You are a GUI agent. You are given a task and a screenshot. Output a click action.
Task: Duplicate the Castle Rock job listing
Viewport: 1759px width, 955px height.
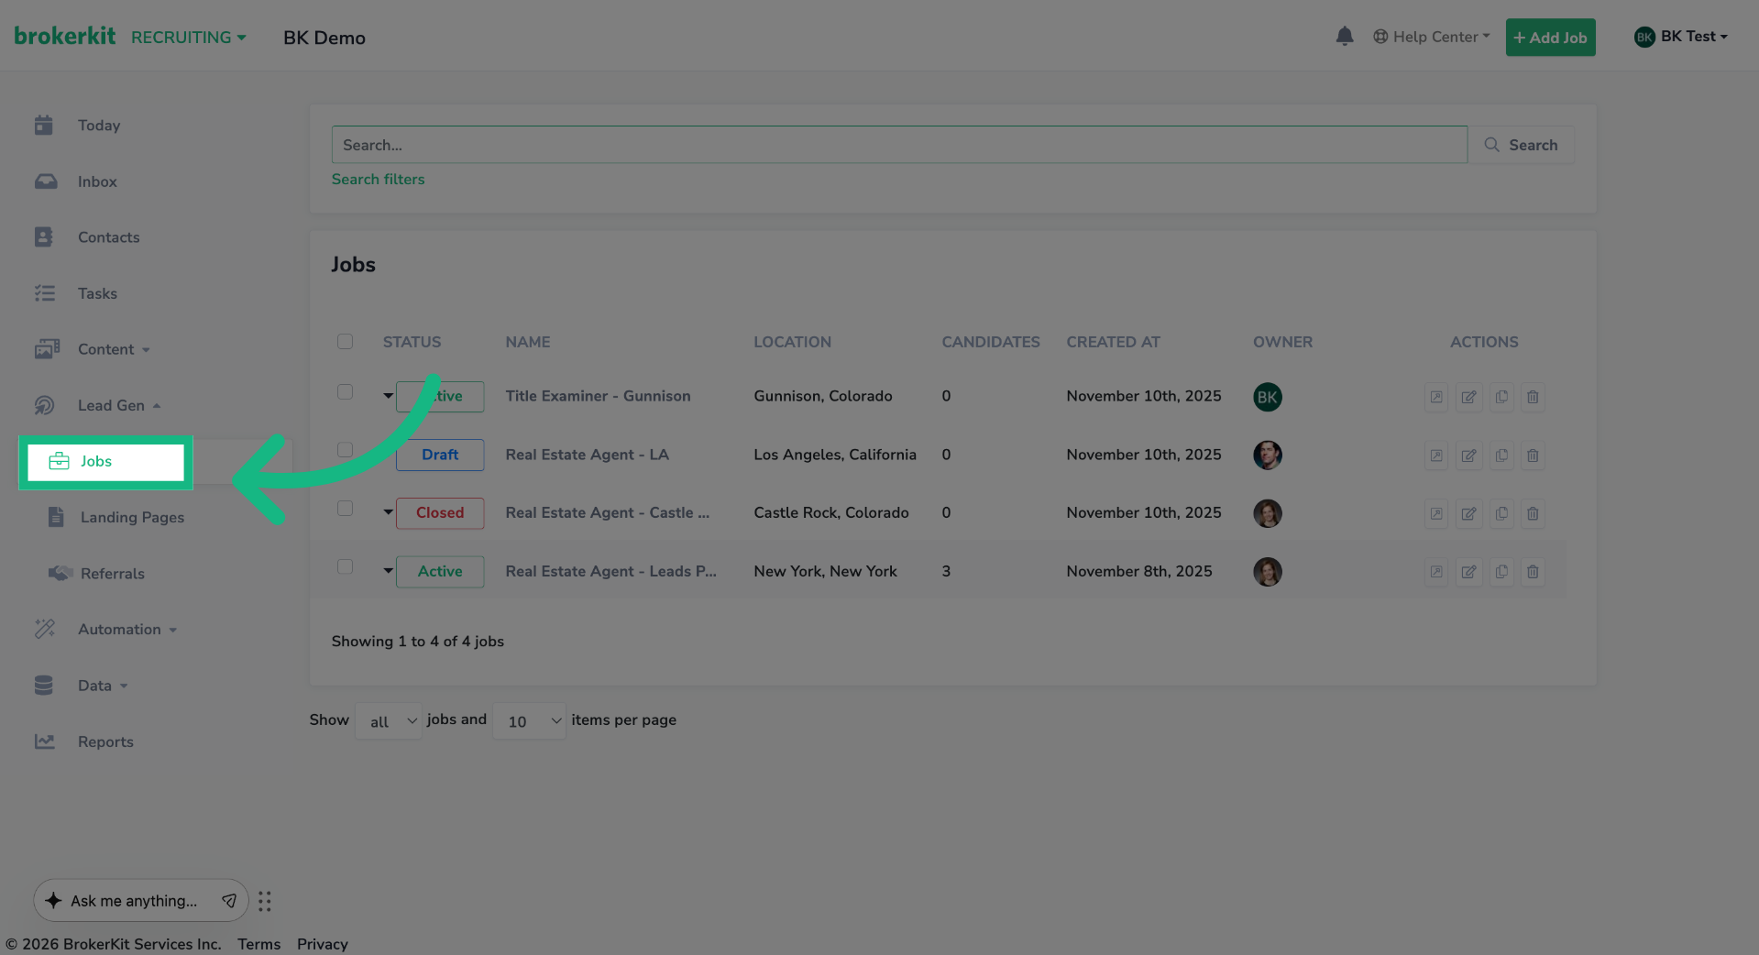(1501, 513)
